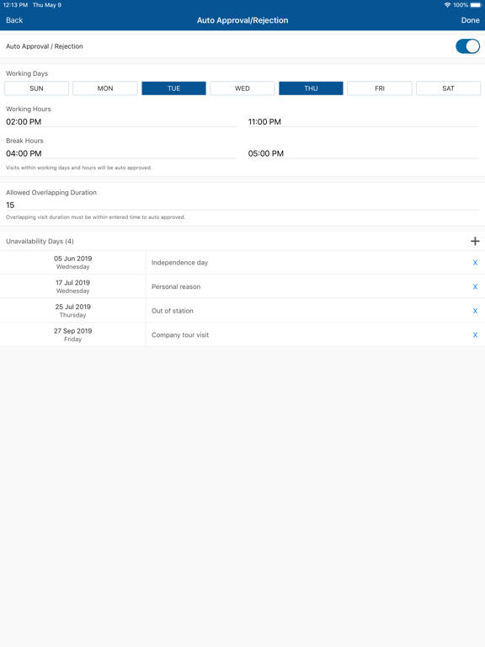Open the Personal reason text

pyautogui.click(x=176, y=286)
